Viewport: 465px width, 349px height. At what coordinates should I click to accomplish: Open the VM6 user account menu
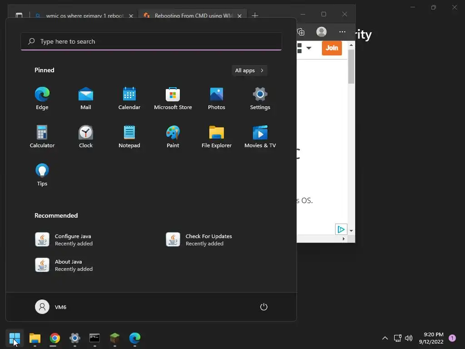click(x=51, y=307)
